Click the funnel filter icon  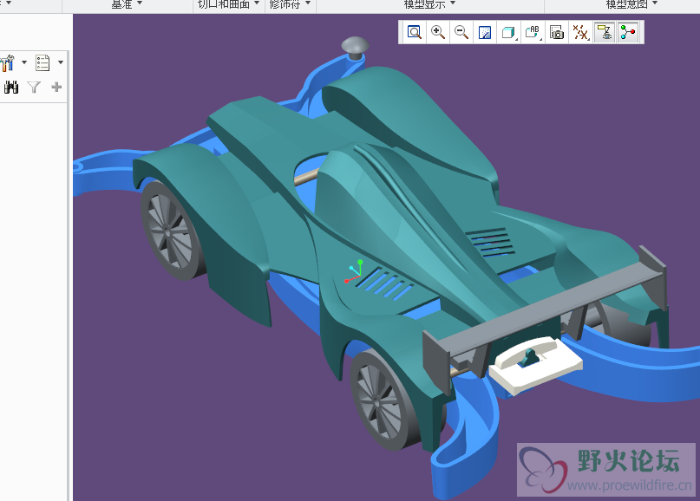[x=34, y=87]
